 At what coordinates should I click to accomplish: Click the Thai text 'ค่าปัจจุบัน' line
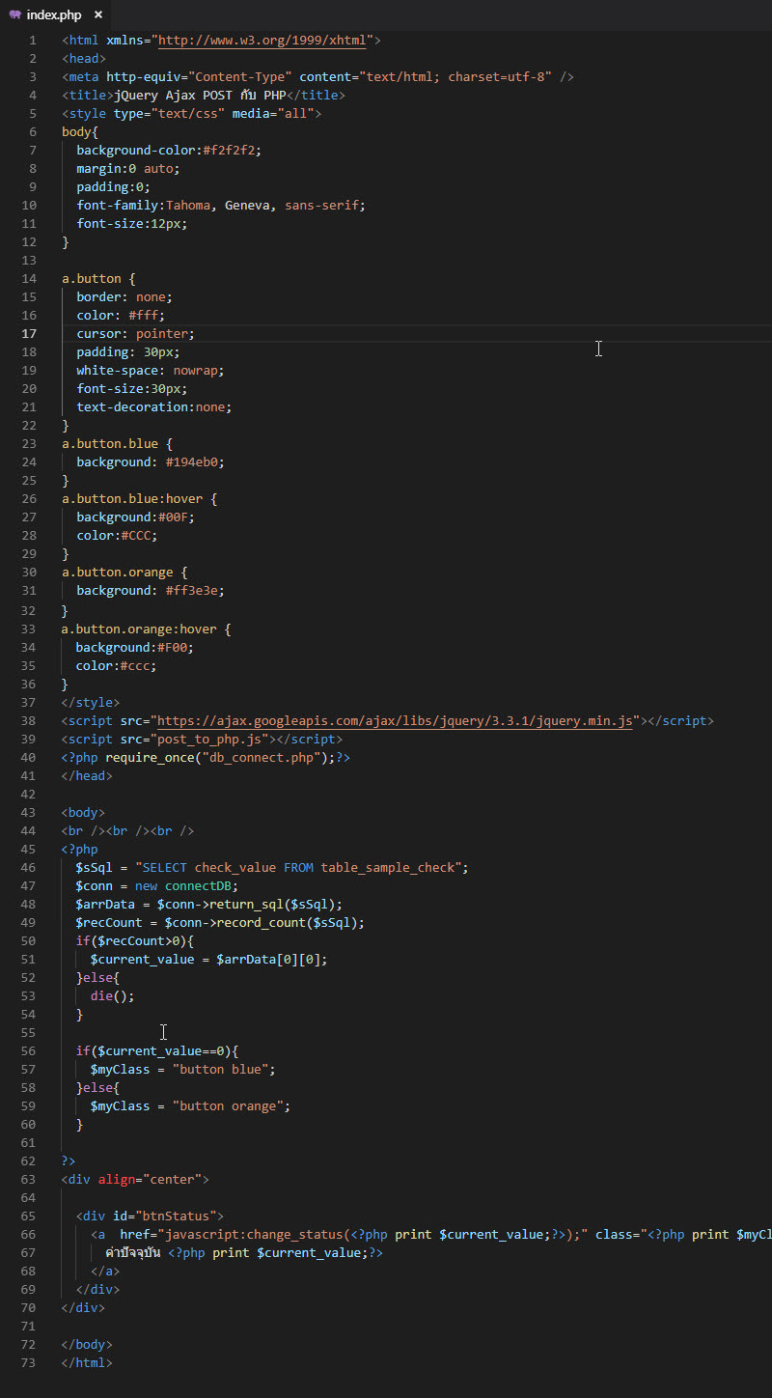pyautogui.click(x=244, y=1253)
